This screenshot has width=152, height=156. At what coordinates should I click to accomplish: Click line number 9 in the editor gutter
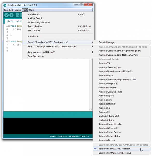(7, 51)
